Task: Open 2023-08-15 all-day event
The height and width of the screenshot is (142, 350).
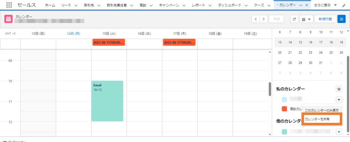Action: pyautogui.click(x=109, y=42)
